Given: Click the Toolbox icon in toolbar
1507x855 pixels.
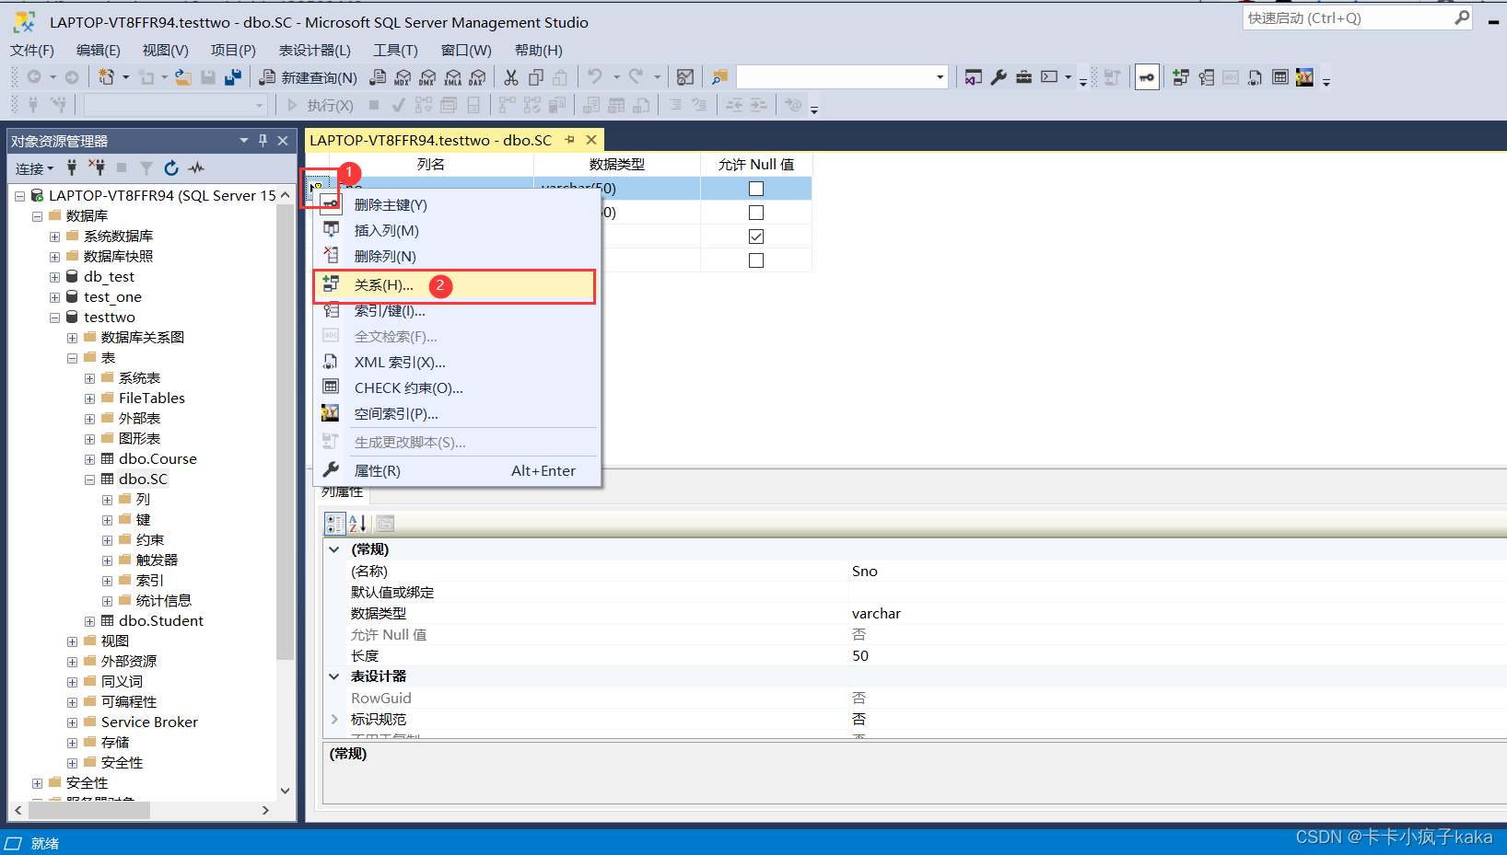Looking at the screenshot, I should (1023, 77).
